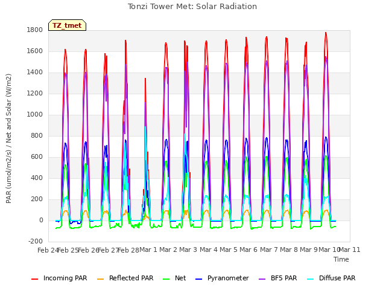Click the 400 y-axis tick value

37,178
